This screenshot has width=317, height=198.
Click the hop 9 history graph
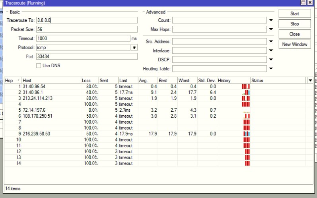pyautogui.click(x=247, y=134)
